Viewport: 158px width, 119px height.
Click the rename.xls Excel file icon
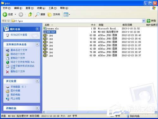(x=45, y=28)
